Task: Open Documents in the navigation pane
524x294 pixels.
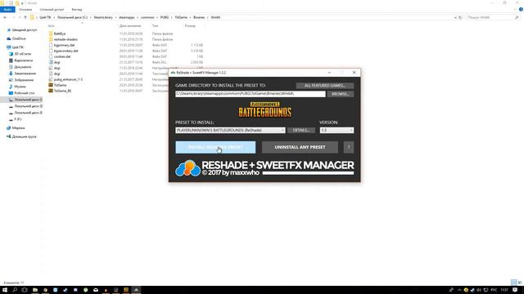Action: click(x=22, y=67)
